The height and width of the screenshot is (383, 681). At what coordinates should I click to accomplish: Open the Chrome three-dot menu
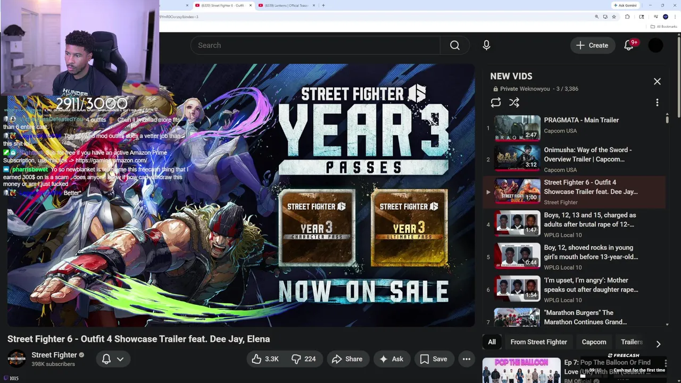pyautogui.click(x=675, y=16)
